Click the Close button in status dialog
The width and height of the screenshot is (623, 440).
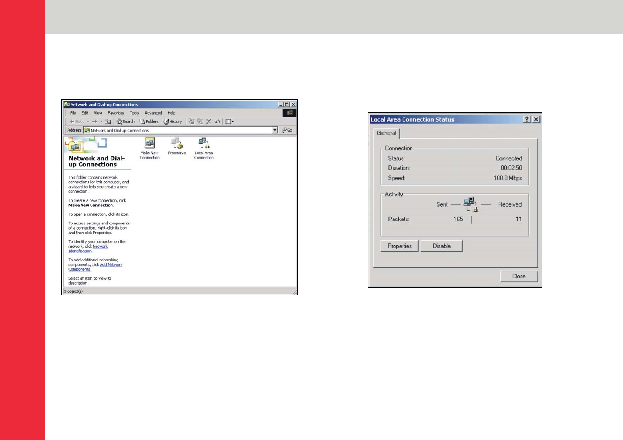point(519,276)
